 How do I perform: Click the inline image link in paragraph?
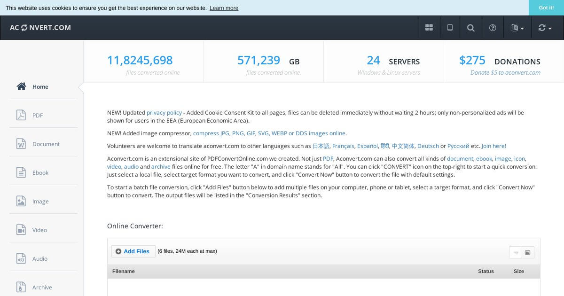(x=503, y=159)
